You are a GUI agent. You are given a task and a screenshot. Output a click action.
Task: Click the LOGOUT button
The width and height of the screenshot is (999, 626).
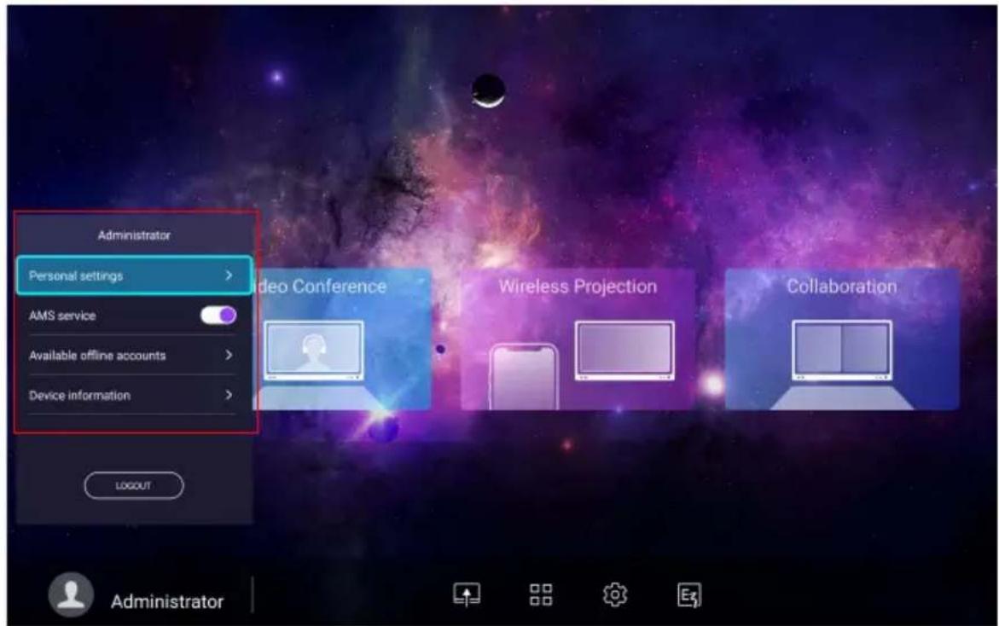pos(134,486)
